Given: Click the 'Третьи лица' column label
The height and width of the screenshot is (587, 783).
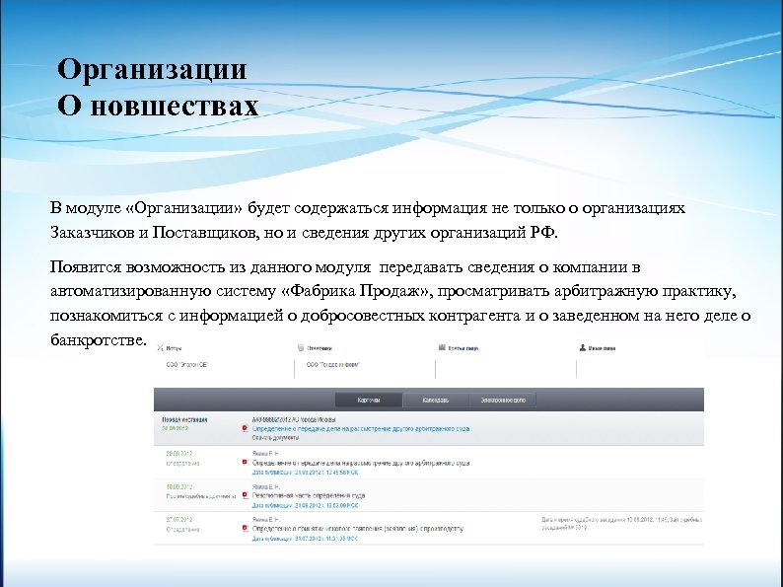Looking at the screenshot, I should pos(463,348).
